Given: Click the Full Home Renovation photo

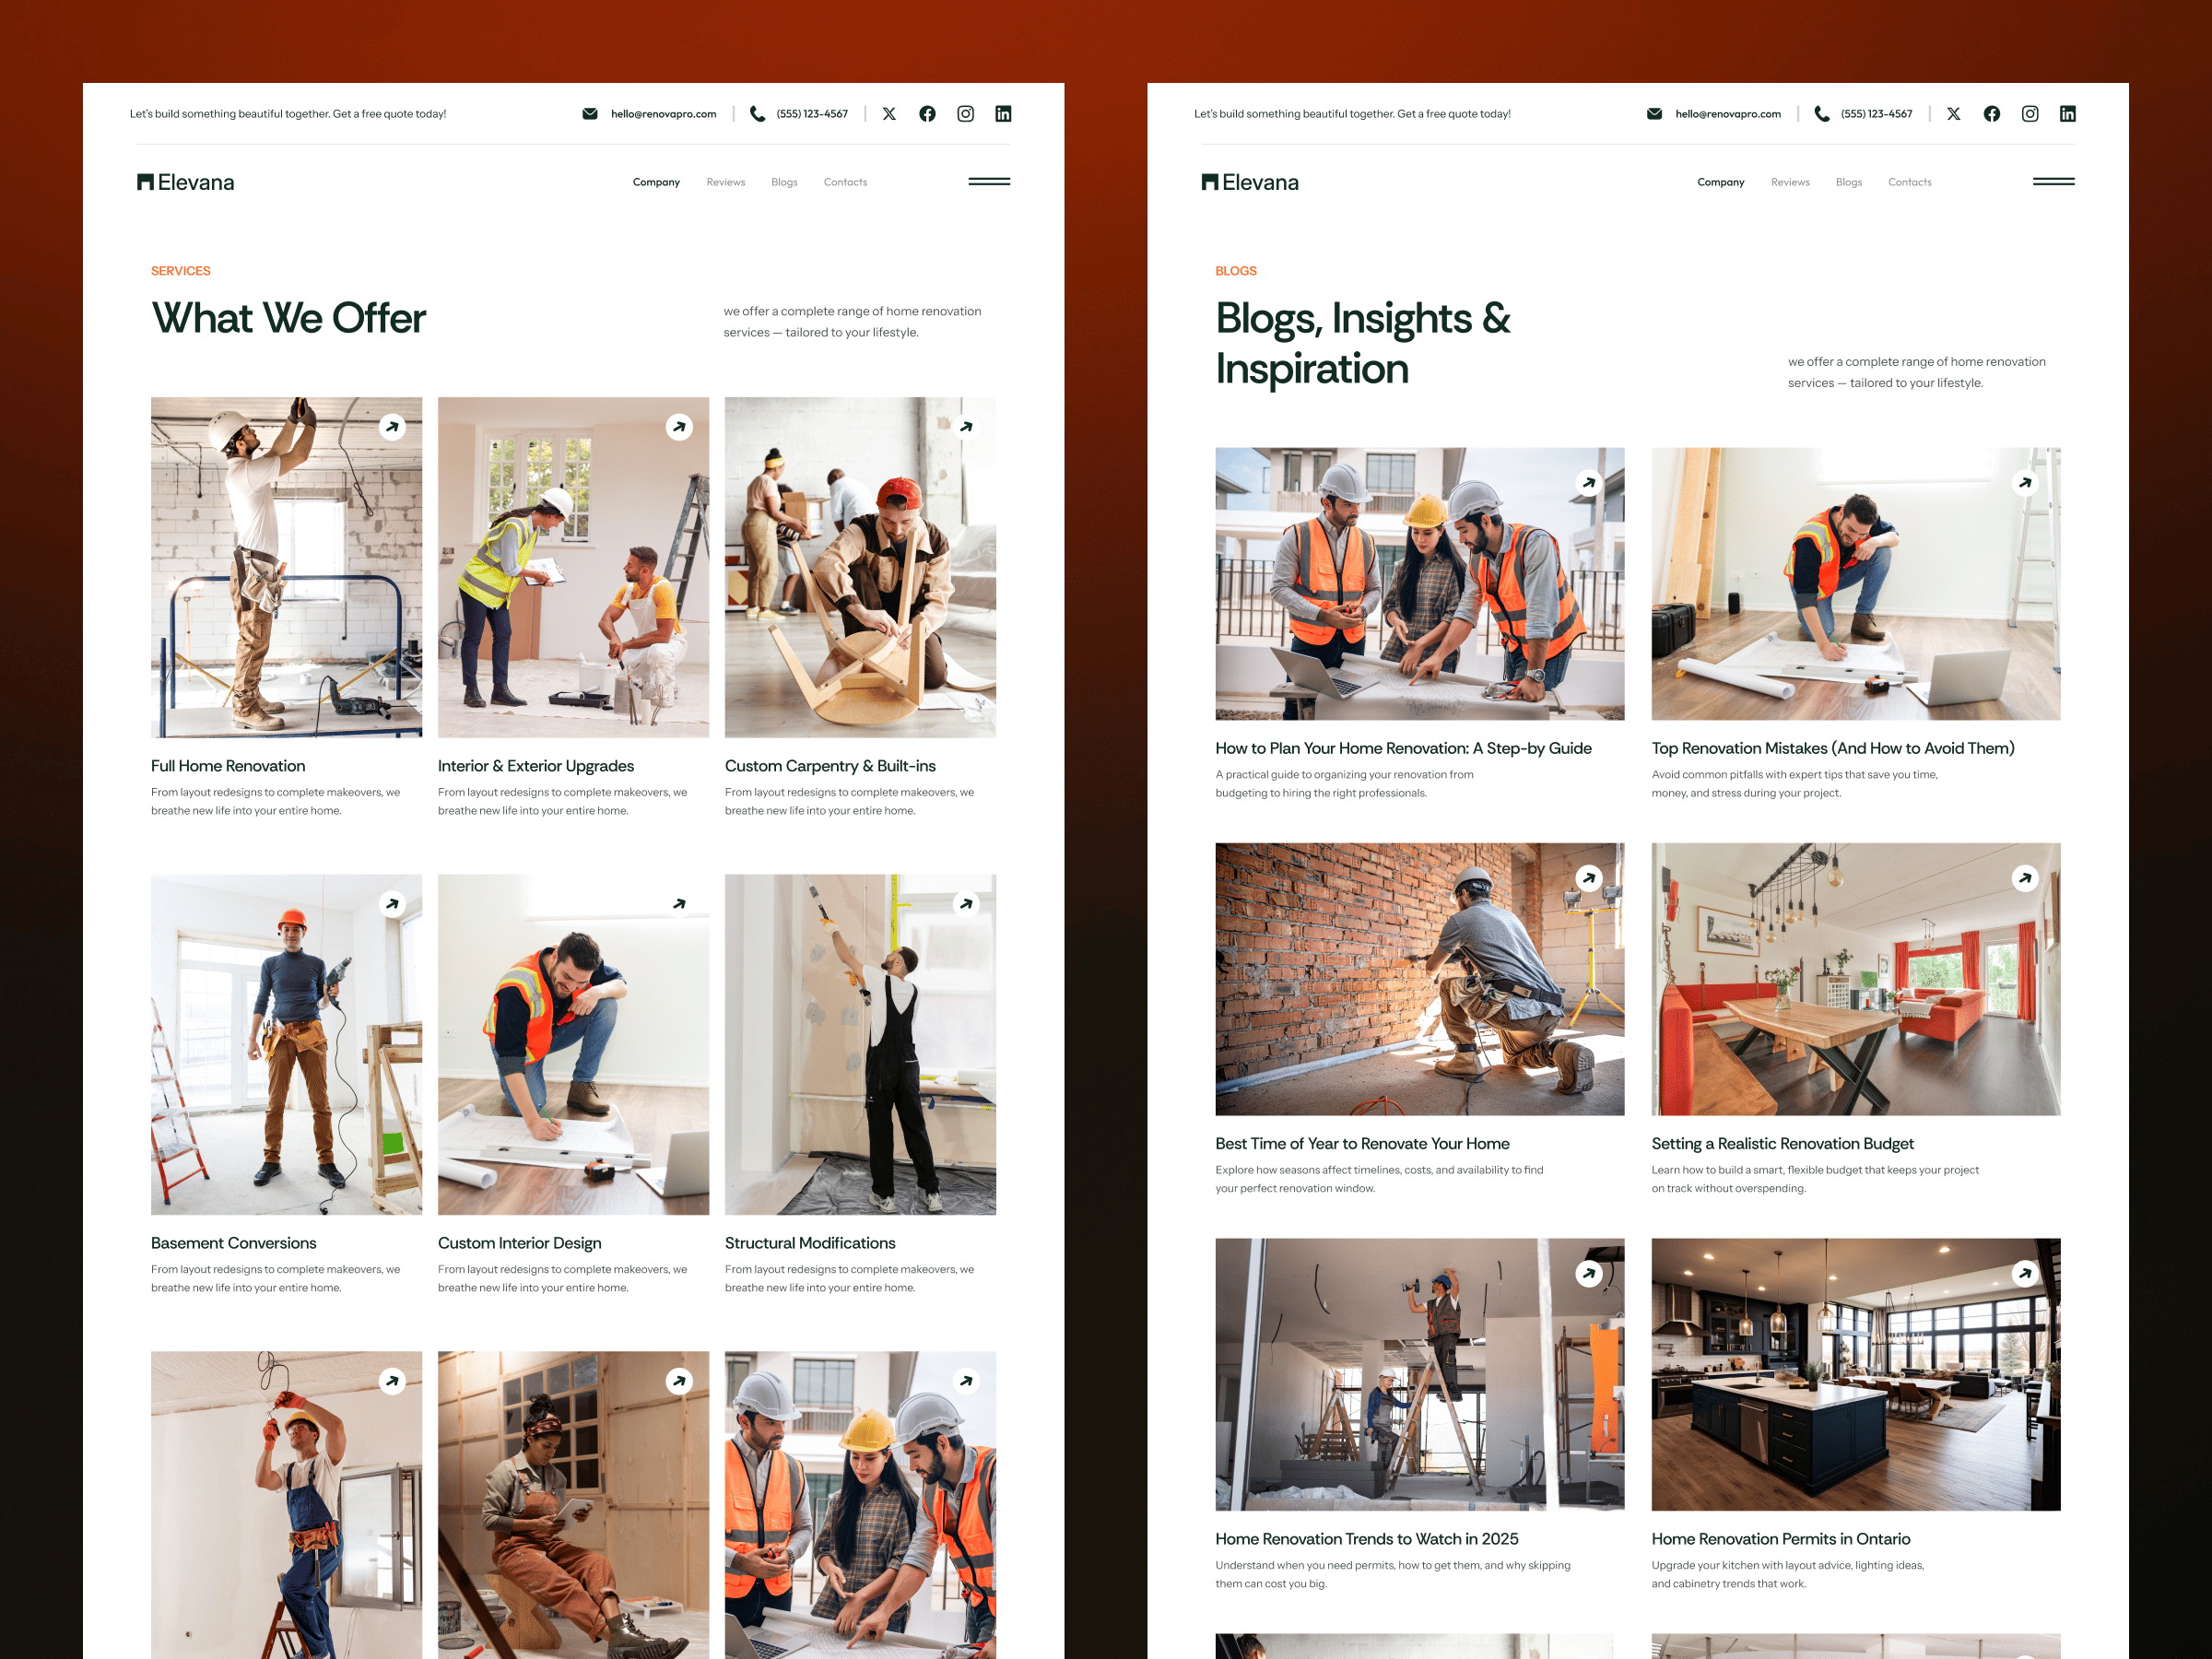Looking at the screenshot, I should (x=286, y=567).
